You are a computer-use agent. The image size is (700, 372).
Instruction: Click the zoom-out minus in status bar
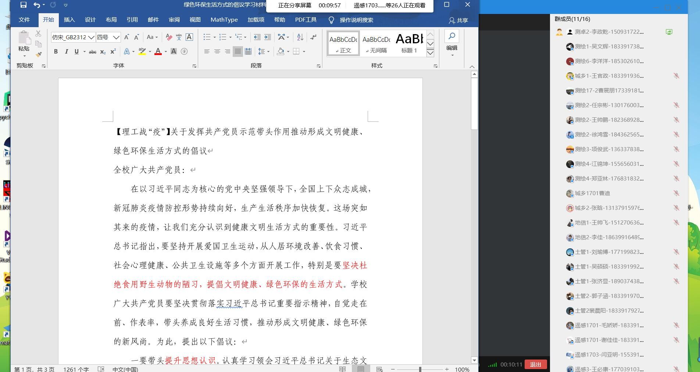[393, 369]
